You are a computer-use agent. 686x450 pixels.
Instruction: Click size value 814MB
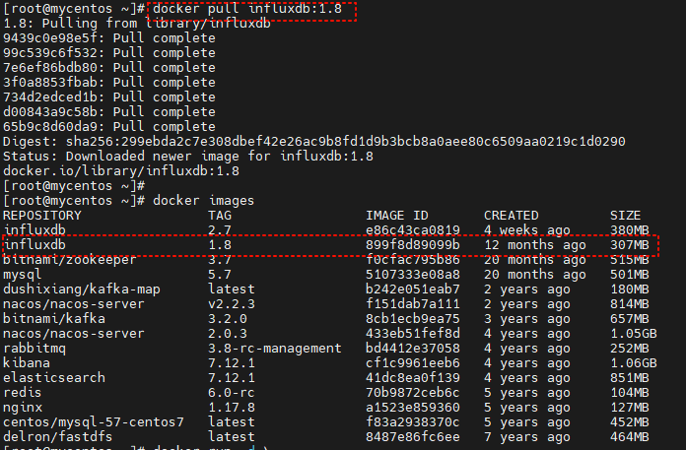click(x=630, y=304)
